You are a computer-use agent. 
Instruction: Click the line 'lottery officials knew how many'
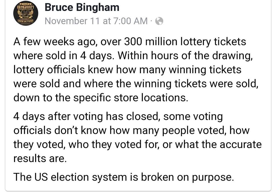pos(127,70)
